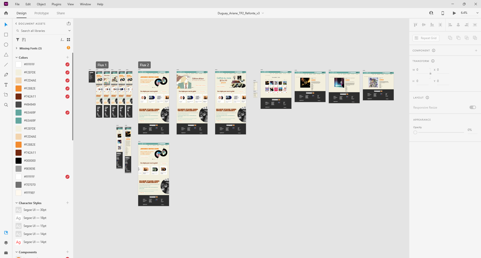
Task: Select the Pen tool
Action: [x=6, y=75]
